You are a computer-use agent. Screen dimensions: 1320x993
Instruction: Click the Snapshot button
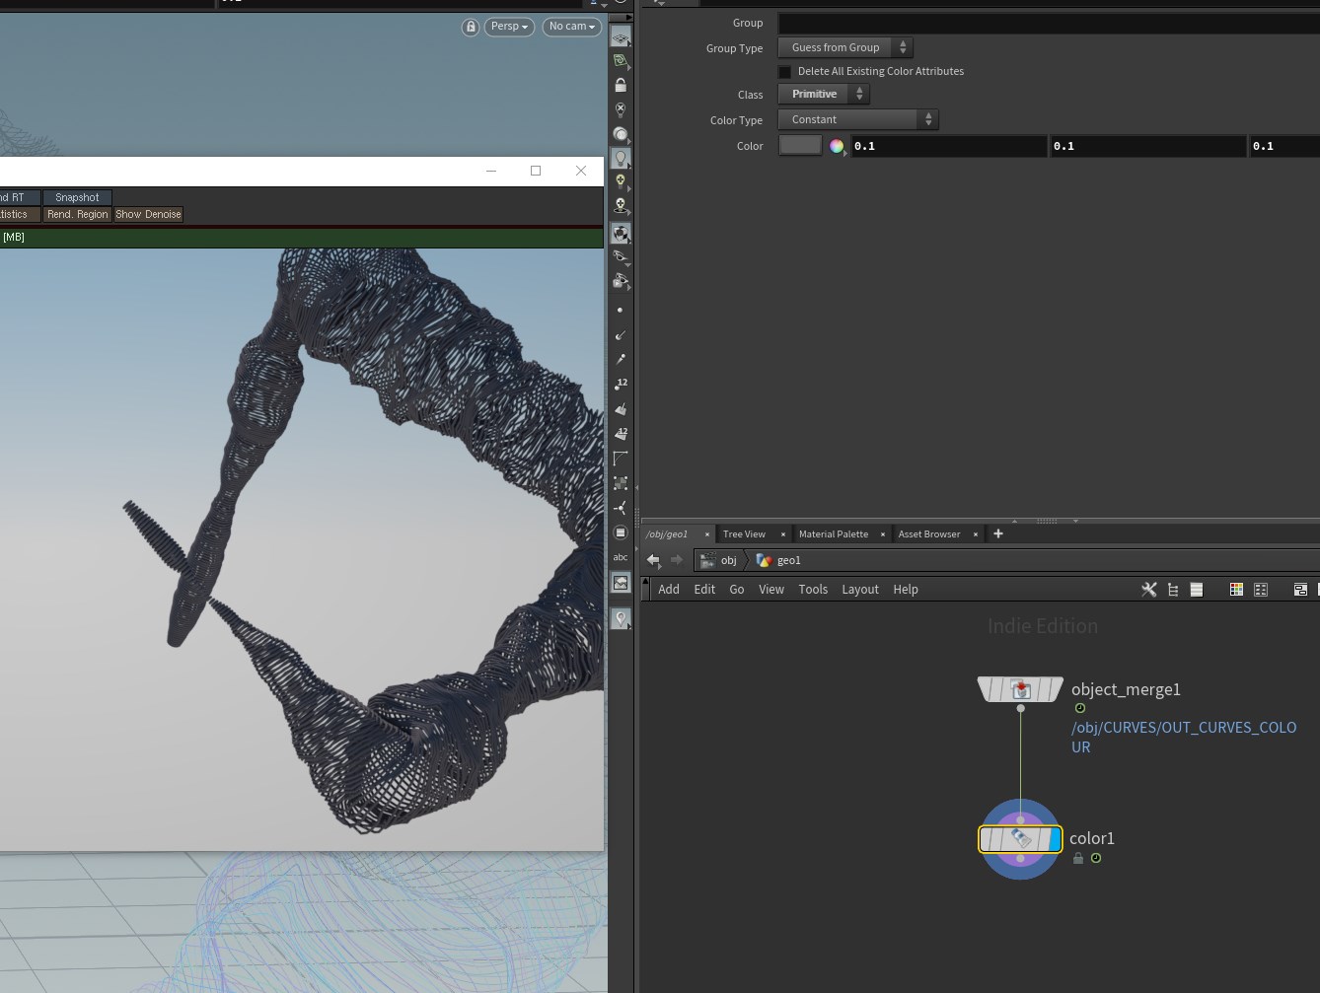(77, 197)
